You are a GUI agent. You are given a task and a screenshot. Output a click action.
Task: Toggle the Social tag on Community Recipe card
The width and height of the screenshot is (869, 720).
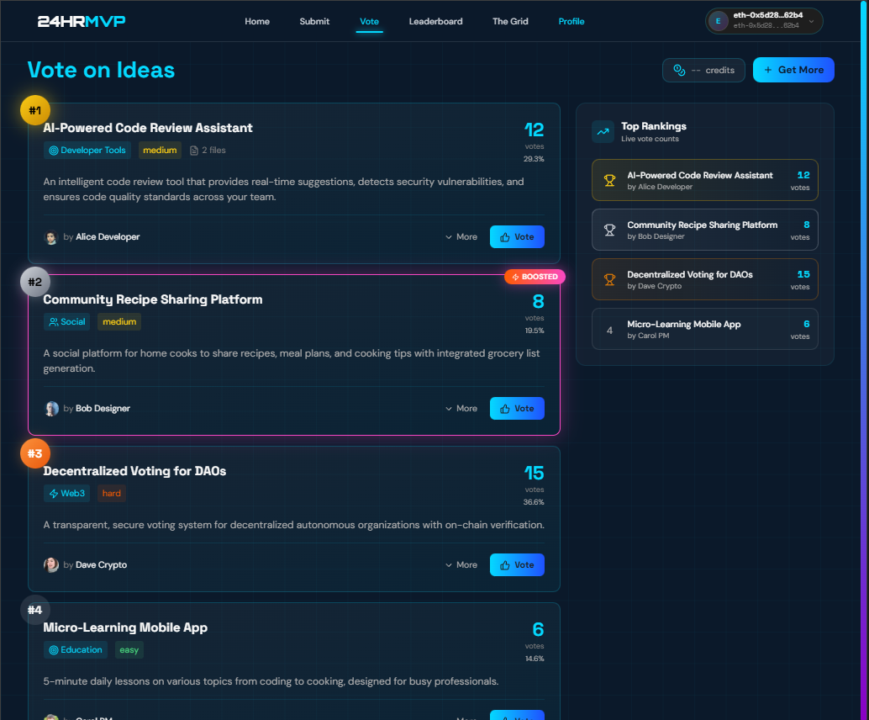(66, 321)
